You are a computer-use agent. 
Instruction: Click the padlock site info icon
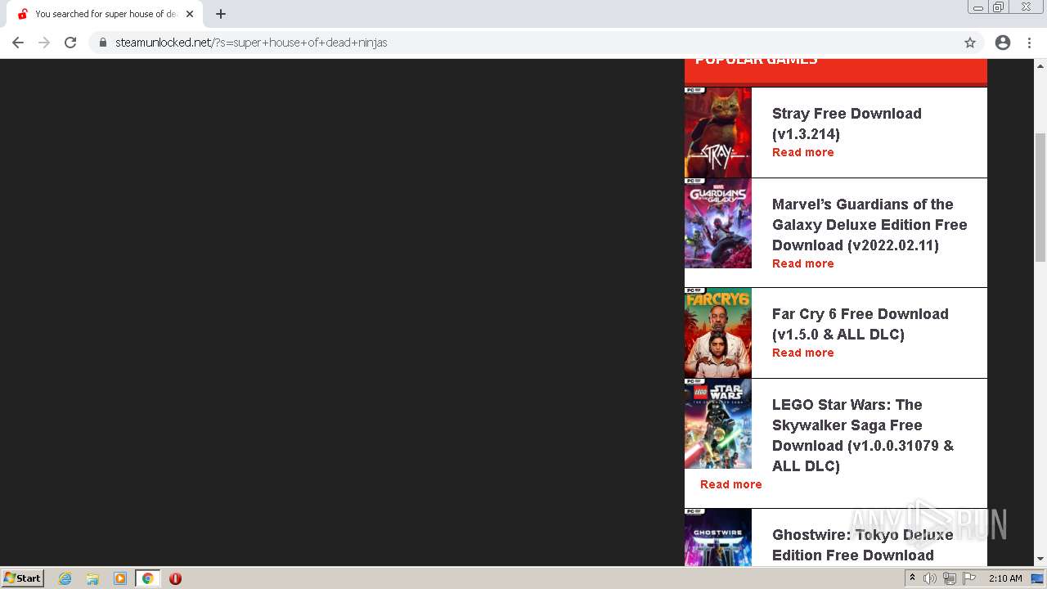click(103, 43)
